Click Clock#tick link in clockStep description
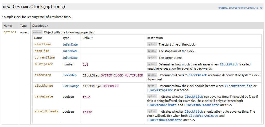The image size is (265, 127). (x=198, y=75)
